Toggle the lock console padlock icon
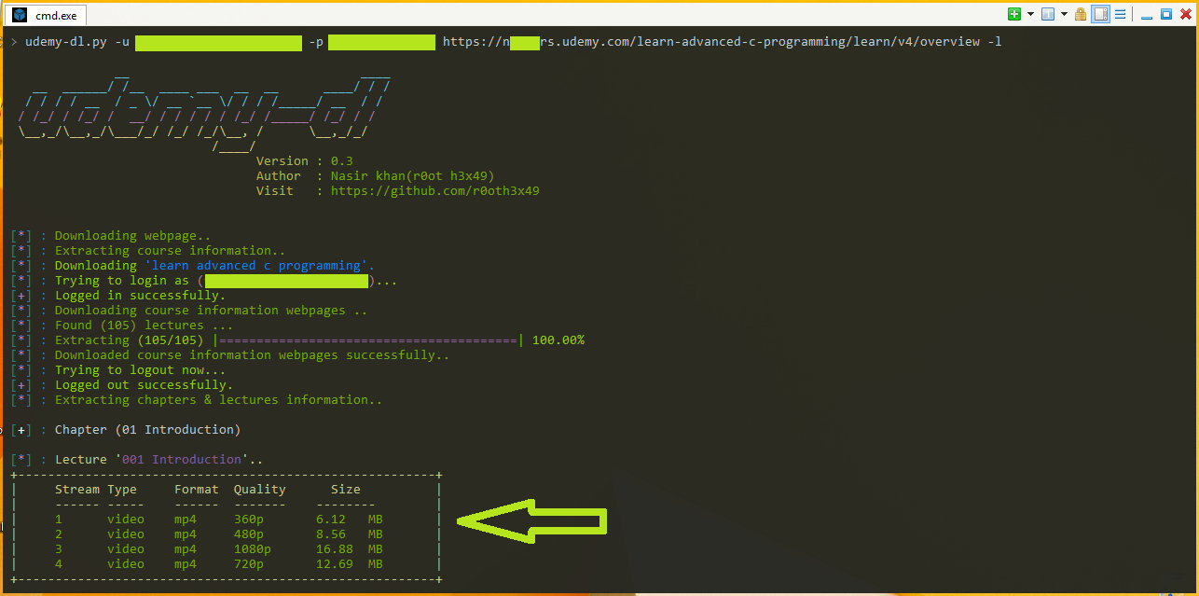Viewport: 1199px width, 596px height. 1082,14
